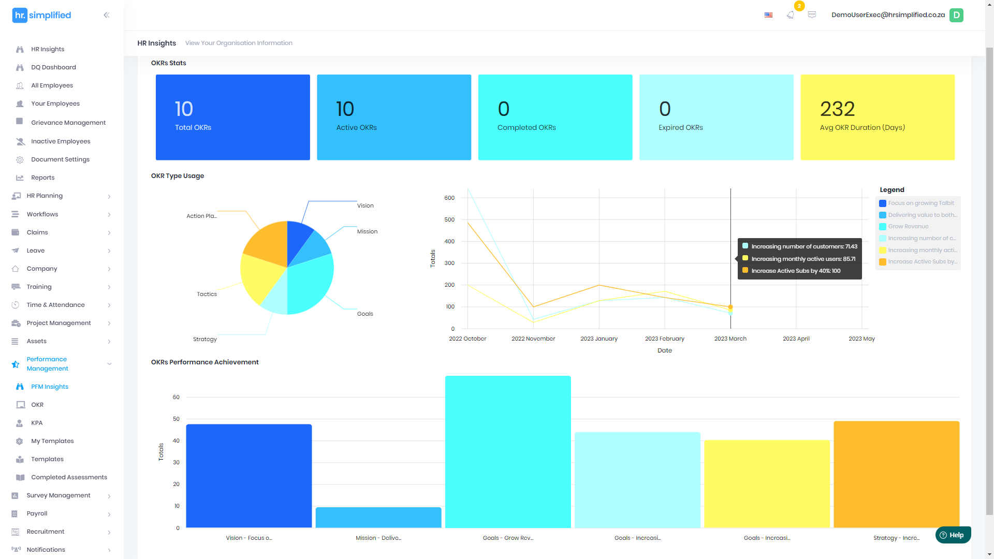
Task: Click the Inactive Employees icon
Action: (19, 141)
